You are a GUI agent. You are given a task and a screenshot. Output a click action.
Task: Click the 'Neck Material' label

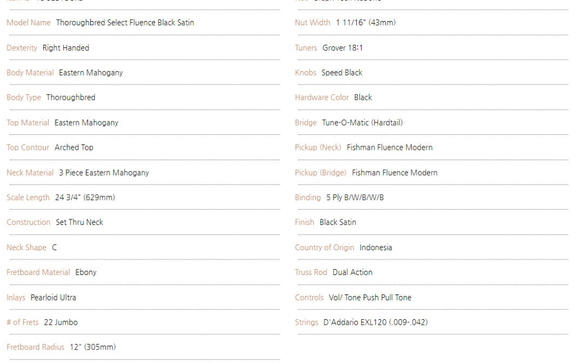point(30,173)
